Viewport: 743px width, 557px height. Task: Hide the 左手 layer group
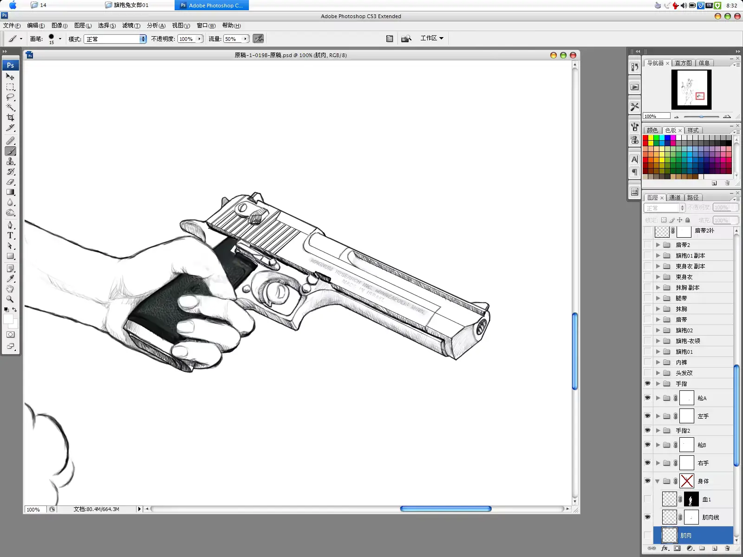pyautogui.click(x=648, y=416)
